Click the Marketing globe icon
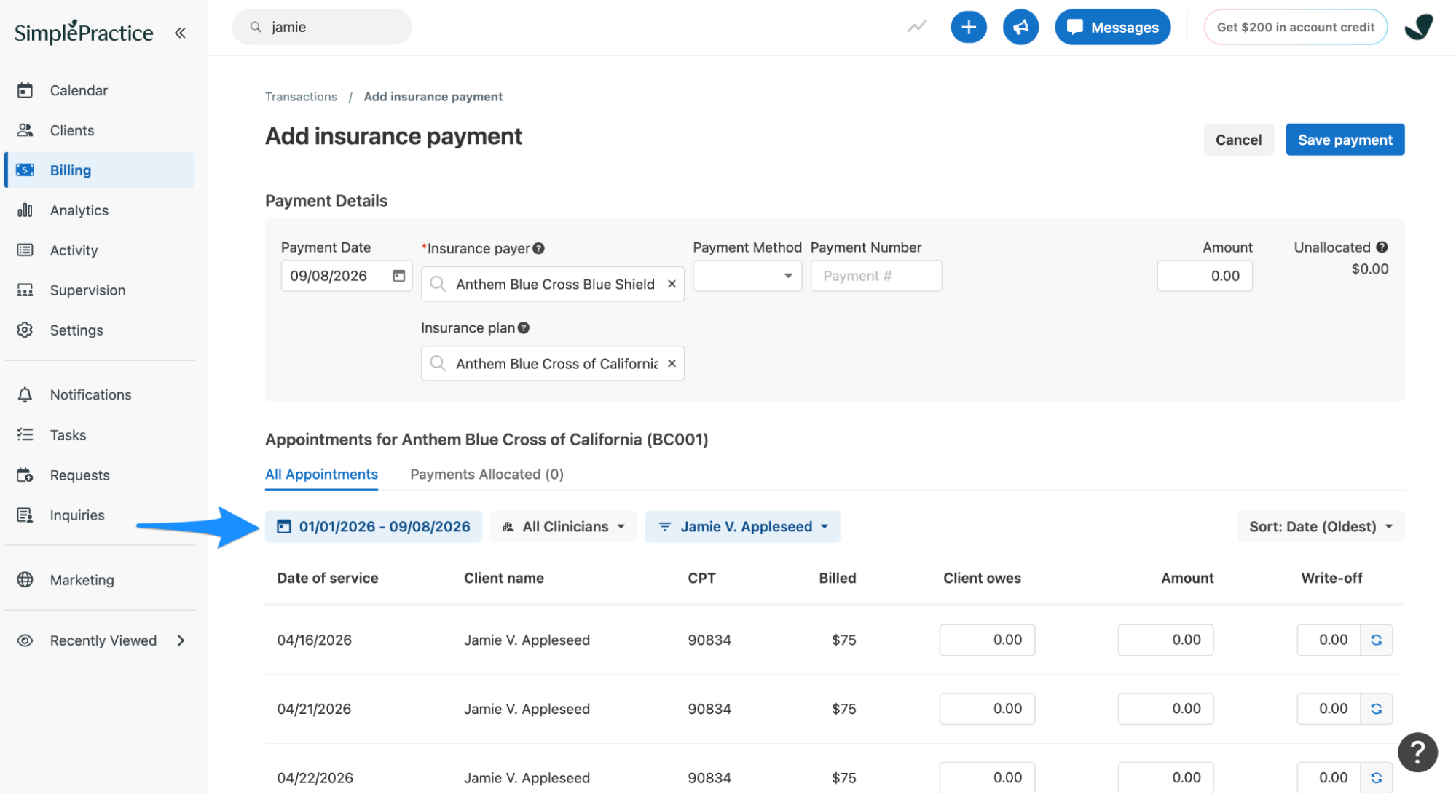The image size is (1456, 794). pyautogui.click(x=25, y=580)
